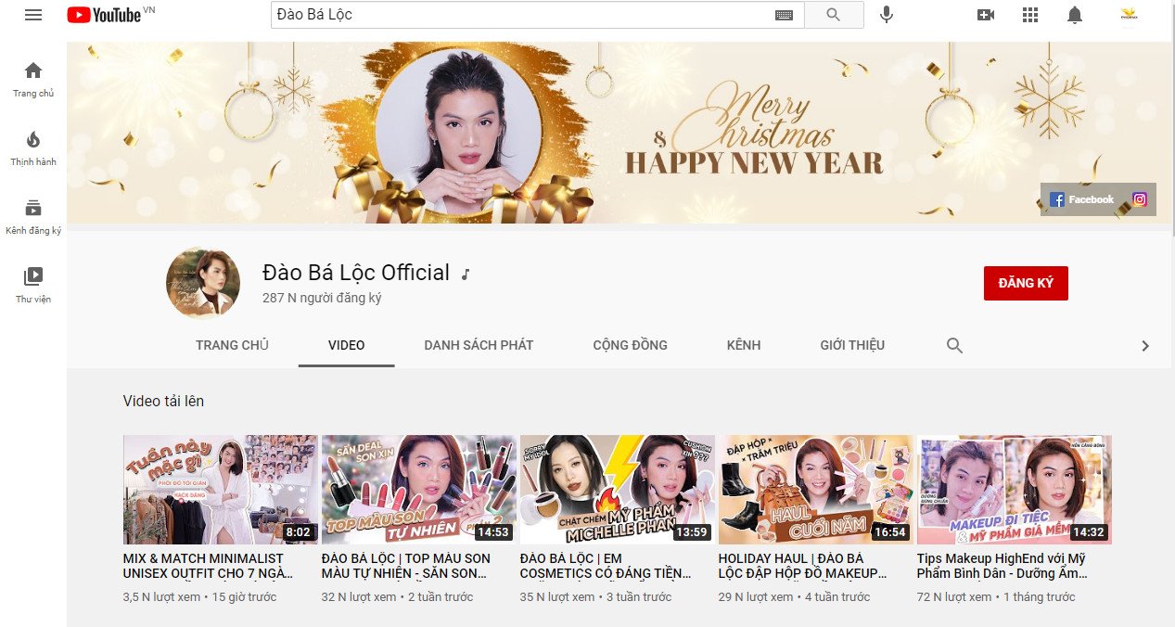Open the hamburger guide menu
This screenshot has height=627, width=1175.
tap(33, 15)
